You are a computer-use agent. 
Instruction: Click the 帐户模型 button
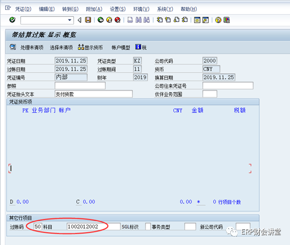pyautogui.click(x=121, y=48)
